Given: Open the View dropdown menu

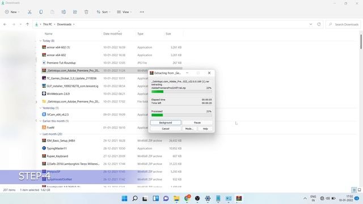Looking at the screenshot, I should point(124,12).
